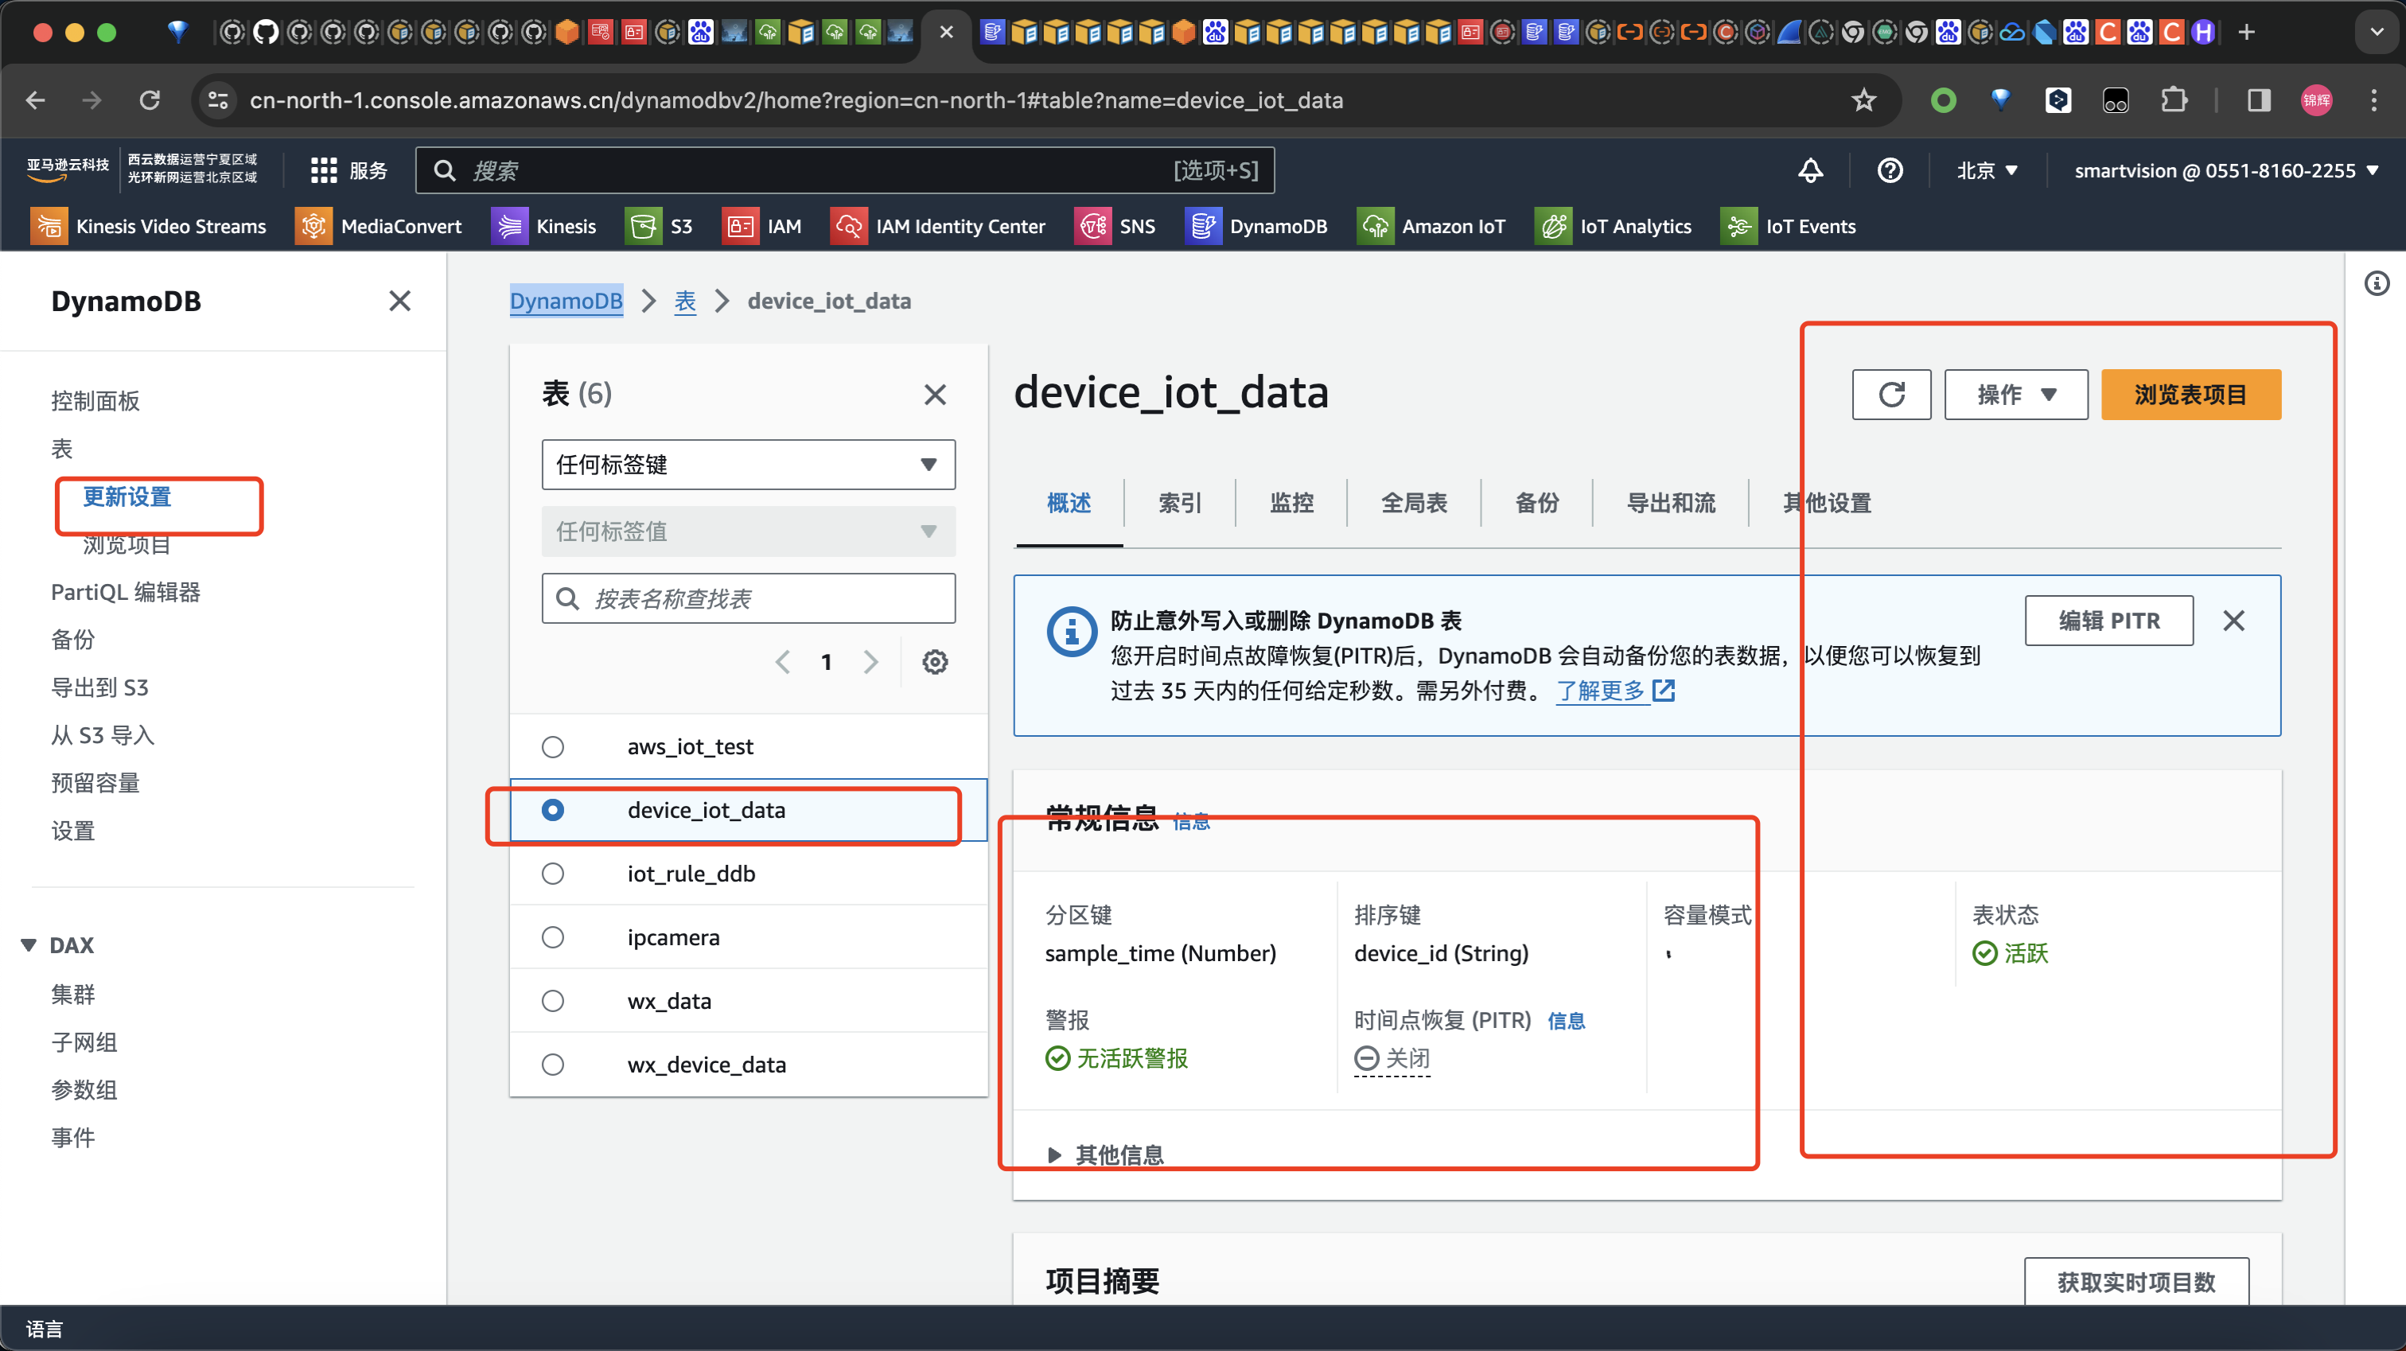This screenshot has height=1351, width=2406.
Task: Collapse the DAX navigation section
Action: coord(28,945)
